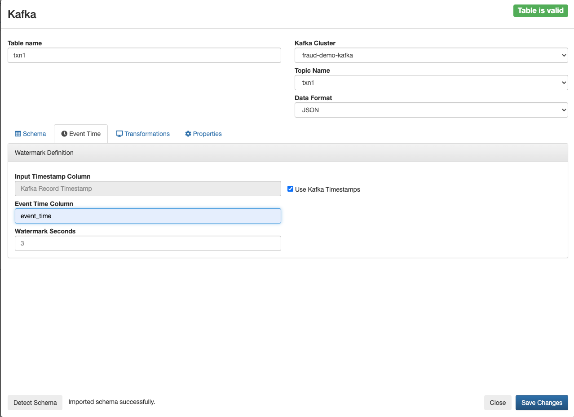Uncheck Use Kafka Timestamps checkbox
Image resolution: width=574 pixels, height=417 pixels.
tap(291, 189)
